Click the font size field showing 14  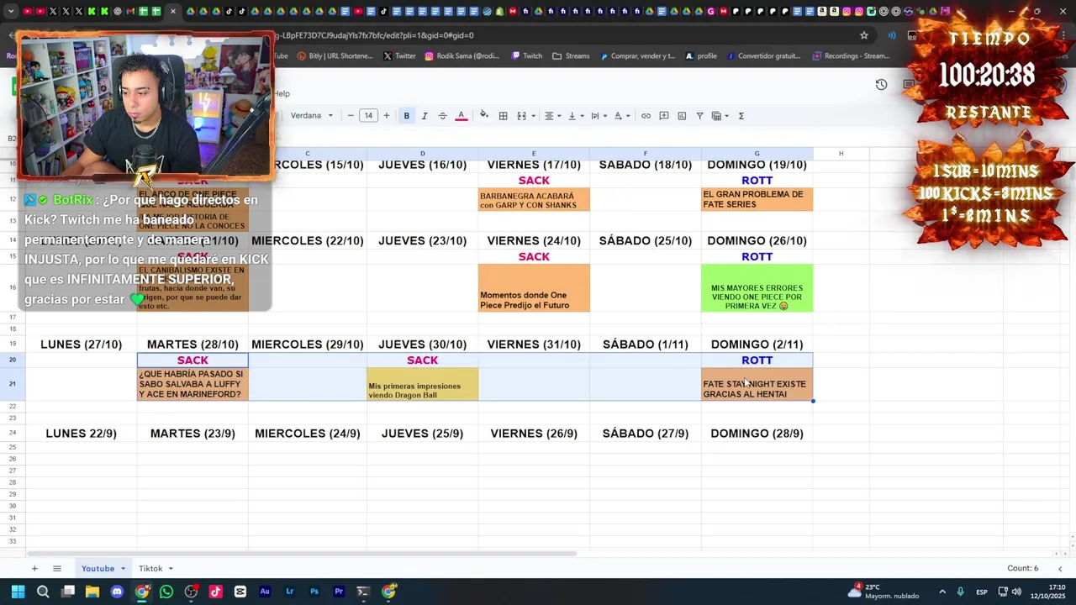point(368,116)
